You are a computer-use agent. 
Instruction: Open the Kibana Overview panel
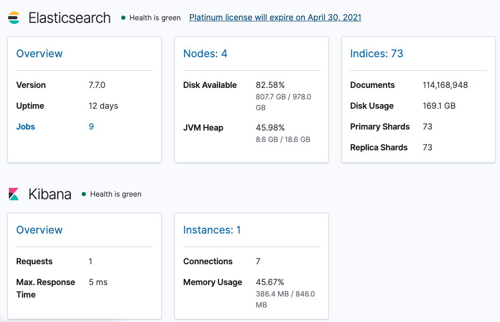click(x=40, y=229)
